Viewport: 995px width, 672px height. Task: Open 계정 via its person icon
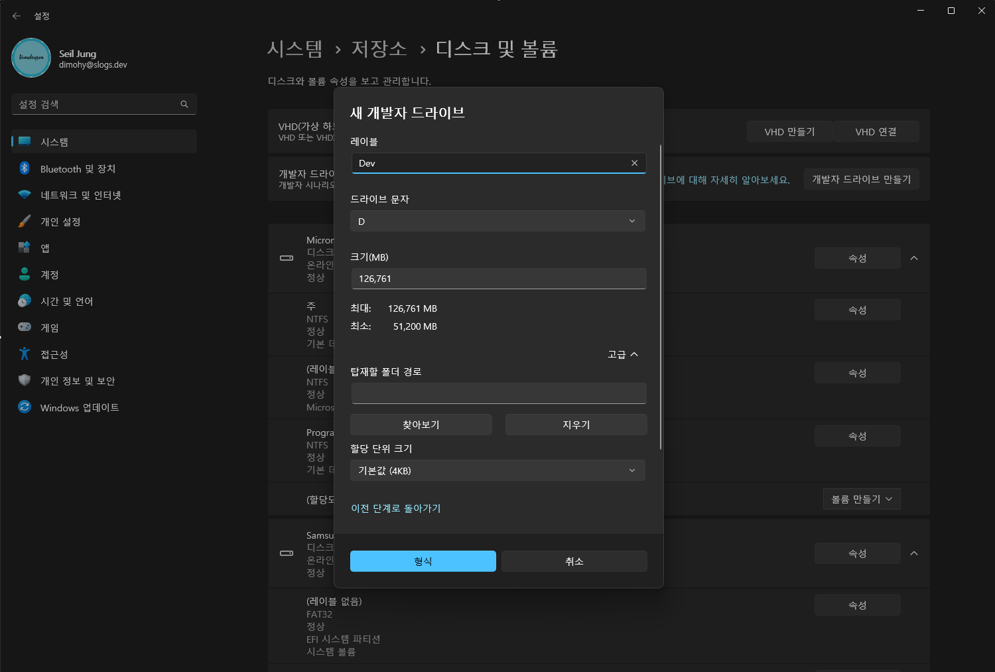click(25, 275)
